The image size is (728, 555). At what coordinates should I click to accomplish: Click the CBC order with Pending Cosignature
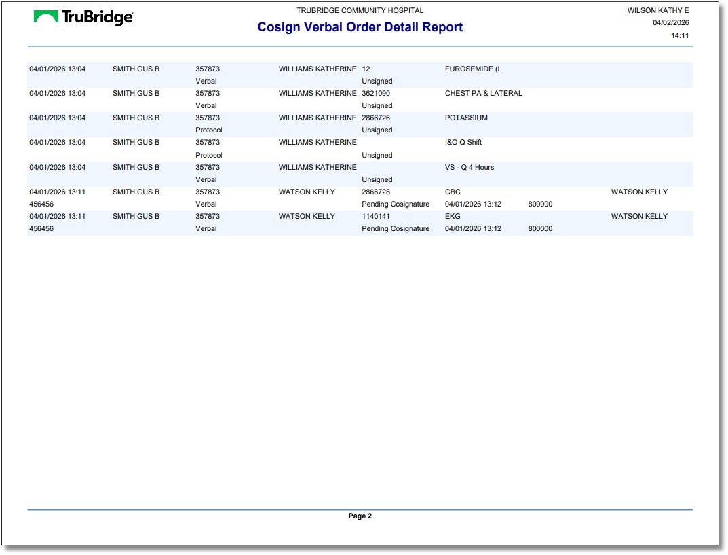pyautogui.click(x=451, y=192)
